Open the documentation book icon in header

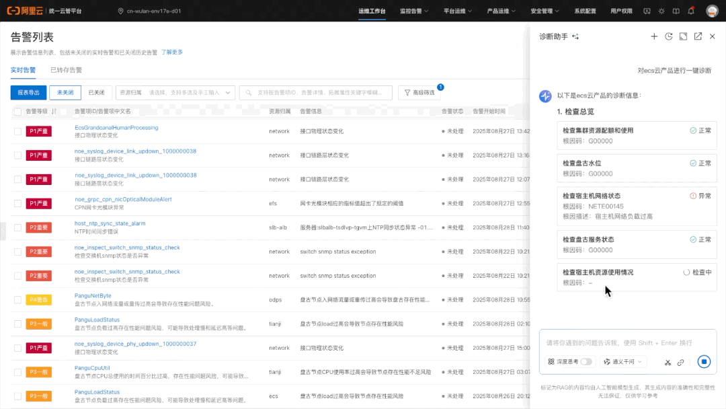(676, 11)
